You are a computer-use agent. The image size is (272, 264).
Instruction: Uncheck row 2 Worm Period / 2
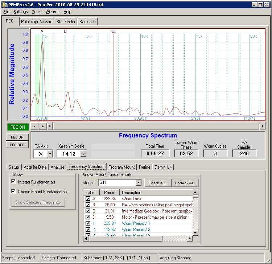click(x=88, y=229)
